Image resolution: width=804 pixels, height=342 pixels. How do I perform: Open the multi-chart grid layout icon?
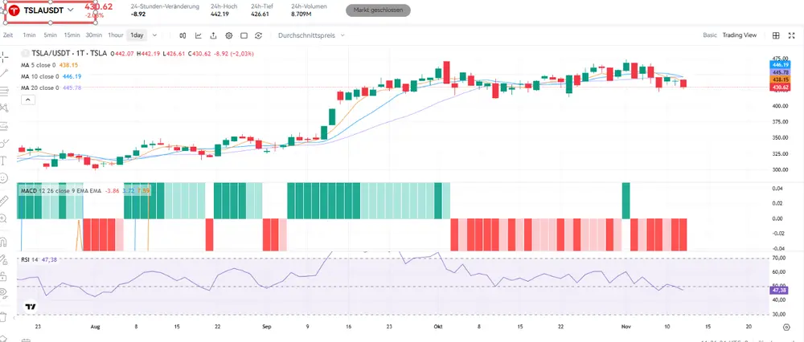(776, 35)
